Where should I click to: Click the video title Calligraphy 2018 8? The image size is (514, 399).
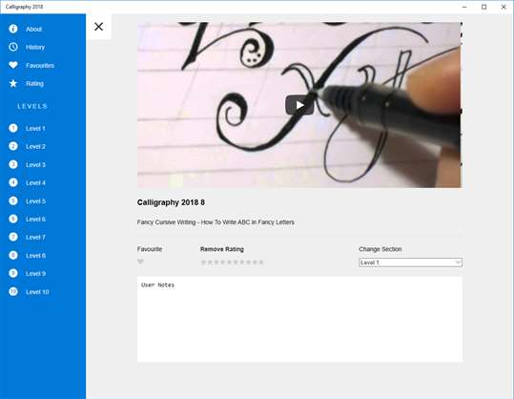[171, 202]
